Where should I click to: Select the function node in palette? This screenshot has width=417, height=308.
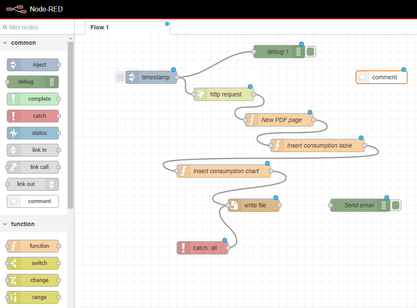(x=33, y=246)
